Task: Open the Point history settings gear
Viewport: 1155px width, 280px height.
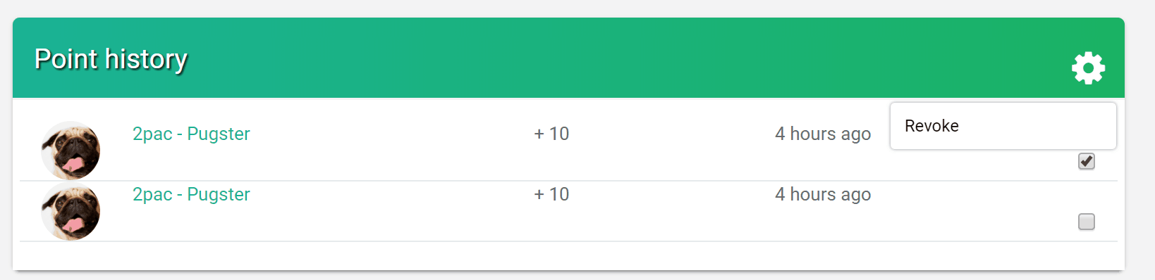Action: (1088, 68)
